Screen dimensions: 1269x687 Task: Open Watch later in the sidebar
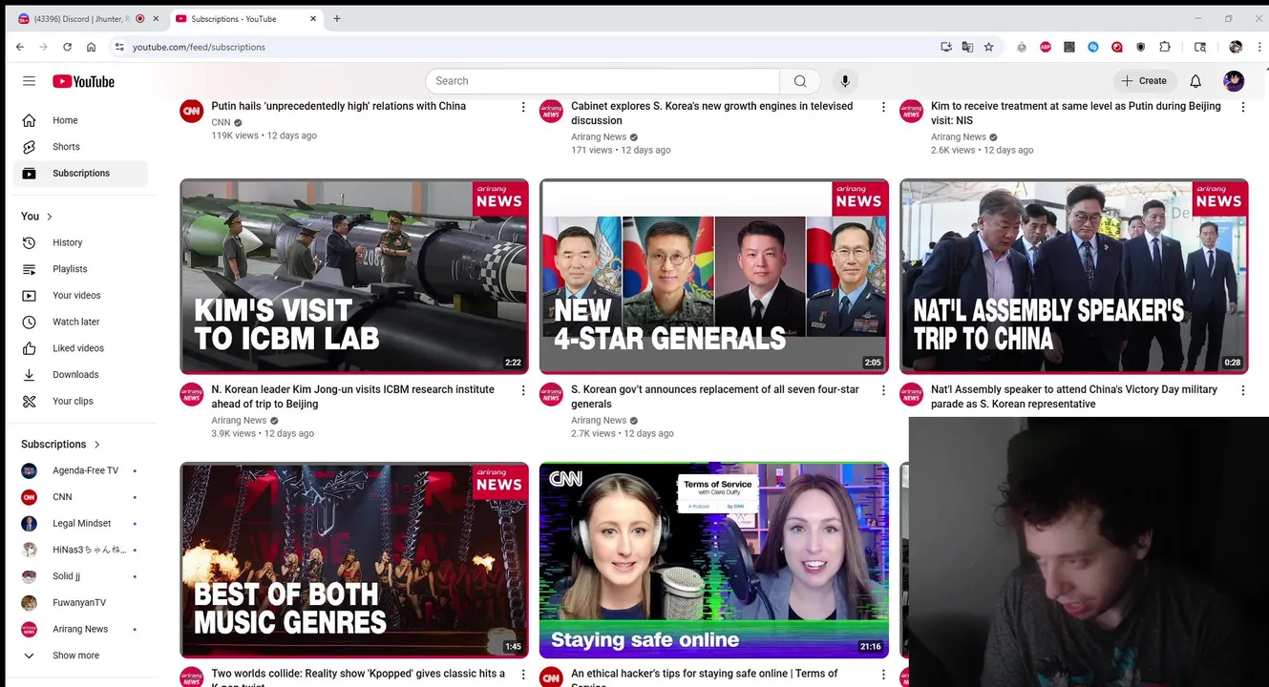pos(82,322)
